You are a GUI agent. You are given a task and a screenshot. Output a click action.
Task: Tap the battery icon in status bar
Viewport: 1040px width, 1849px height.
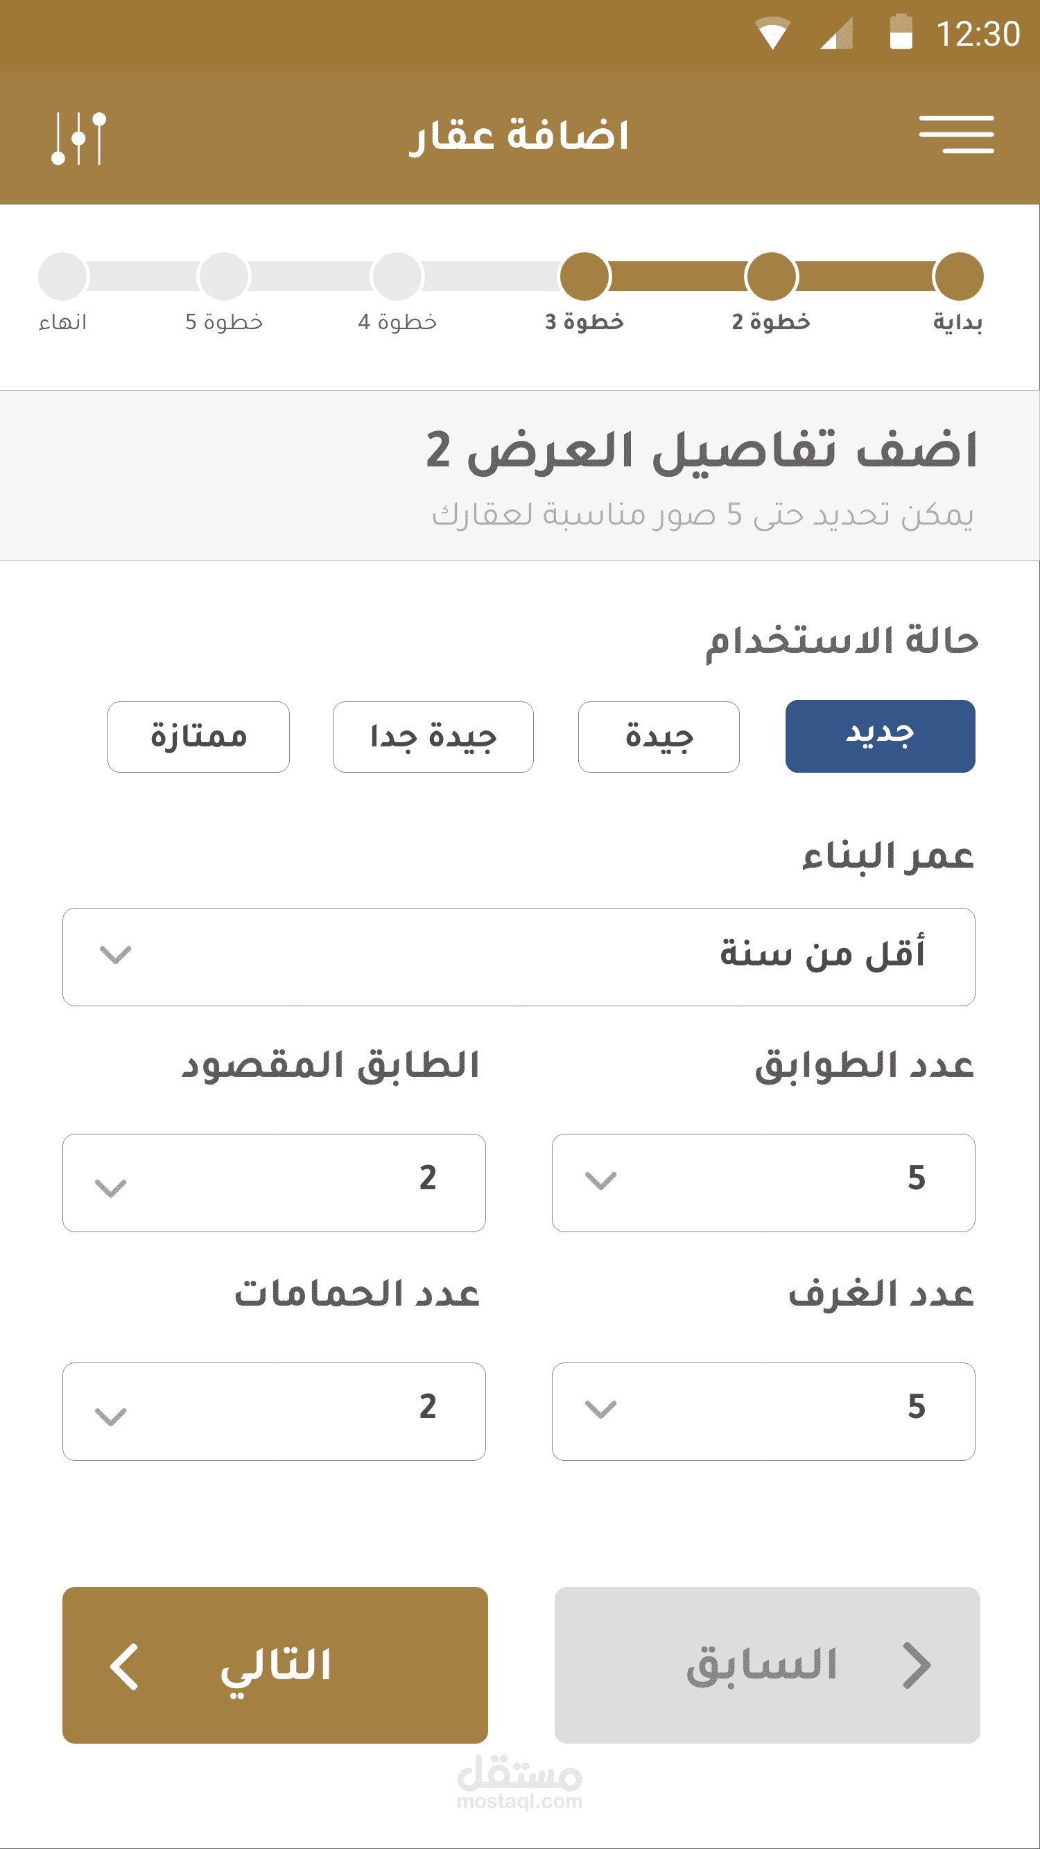[901, 33]
